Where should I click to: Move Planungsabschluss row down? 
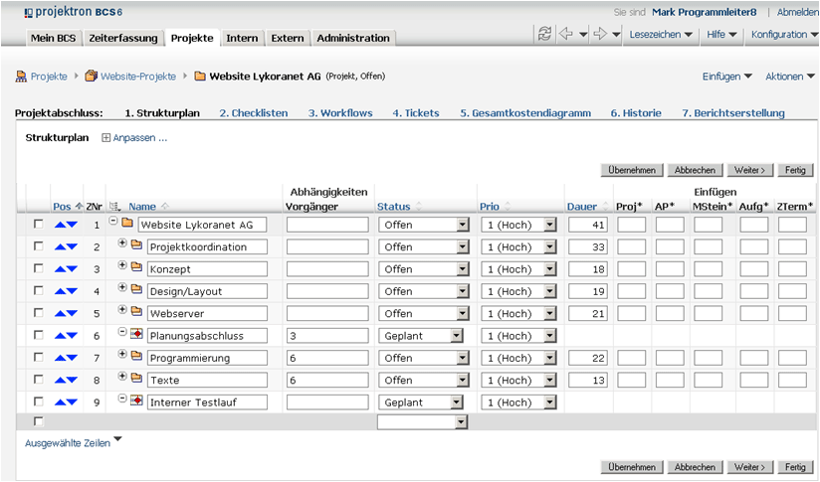coord(72,336)
